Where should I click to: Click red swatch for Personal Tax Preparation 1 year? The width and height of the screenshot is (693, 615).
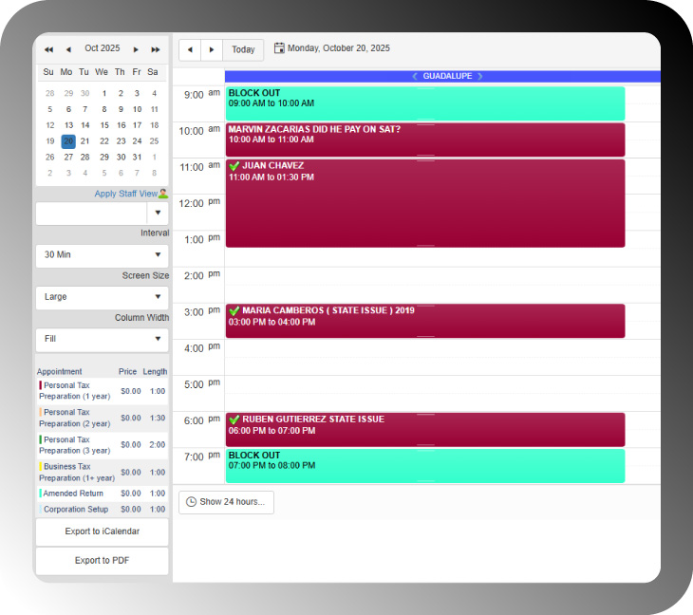point(41,385)
